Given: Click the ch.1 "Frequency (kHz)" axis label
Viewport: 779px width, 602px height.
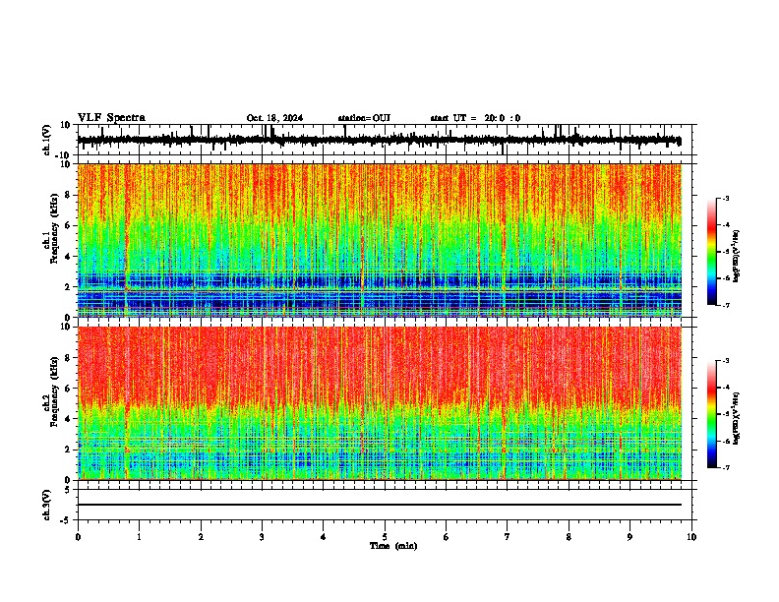Looking at the screenshot, I should [54, 229].
